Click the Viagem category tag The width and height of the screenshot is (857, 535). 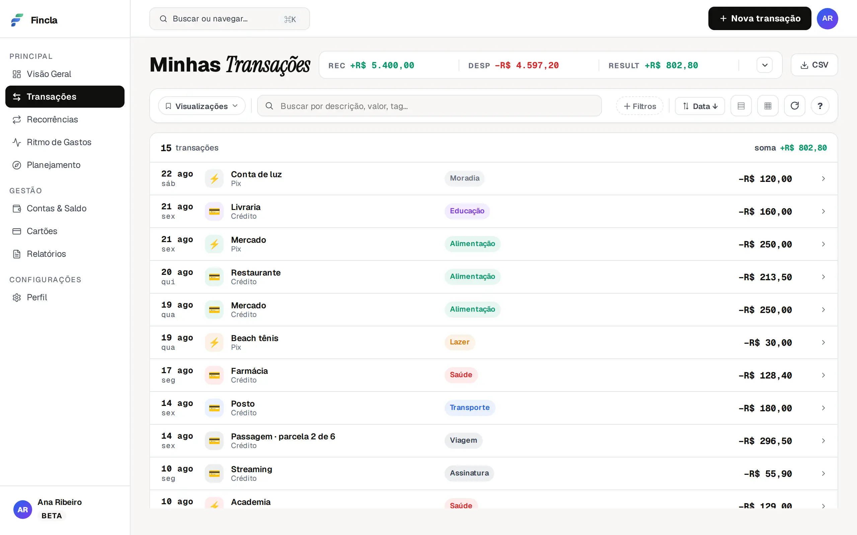click(464, 440)
